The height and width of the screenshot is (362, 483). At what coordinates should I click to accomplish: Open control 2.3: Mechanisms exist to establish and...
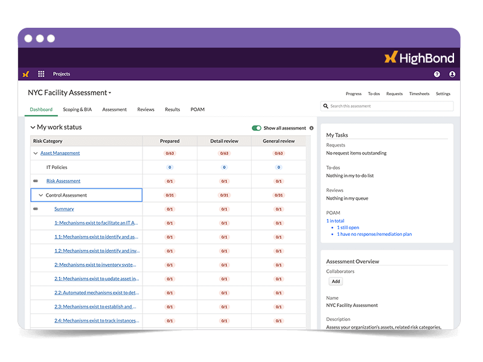pos(95,306)
